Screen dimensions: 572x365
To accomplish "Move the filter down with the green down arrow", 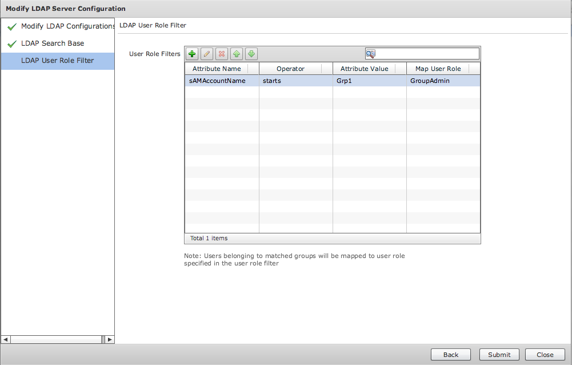I will (x=251, y=54).
